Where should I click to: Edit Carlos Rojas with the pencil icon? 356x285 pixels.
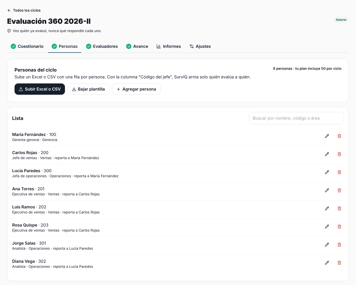tap(327, 154)
